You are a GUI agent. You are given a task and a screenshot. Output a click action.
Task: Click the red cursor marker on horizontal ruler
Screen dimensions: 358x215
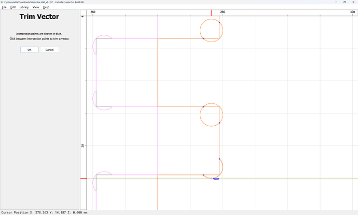pos(211,13)
